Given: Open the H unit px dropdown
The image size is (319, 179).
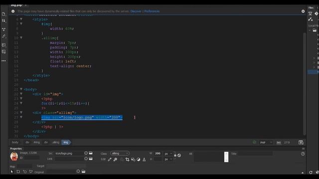Looking at the screenshot, I should [x=168, y=159].
